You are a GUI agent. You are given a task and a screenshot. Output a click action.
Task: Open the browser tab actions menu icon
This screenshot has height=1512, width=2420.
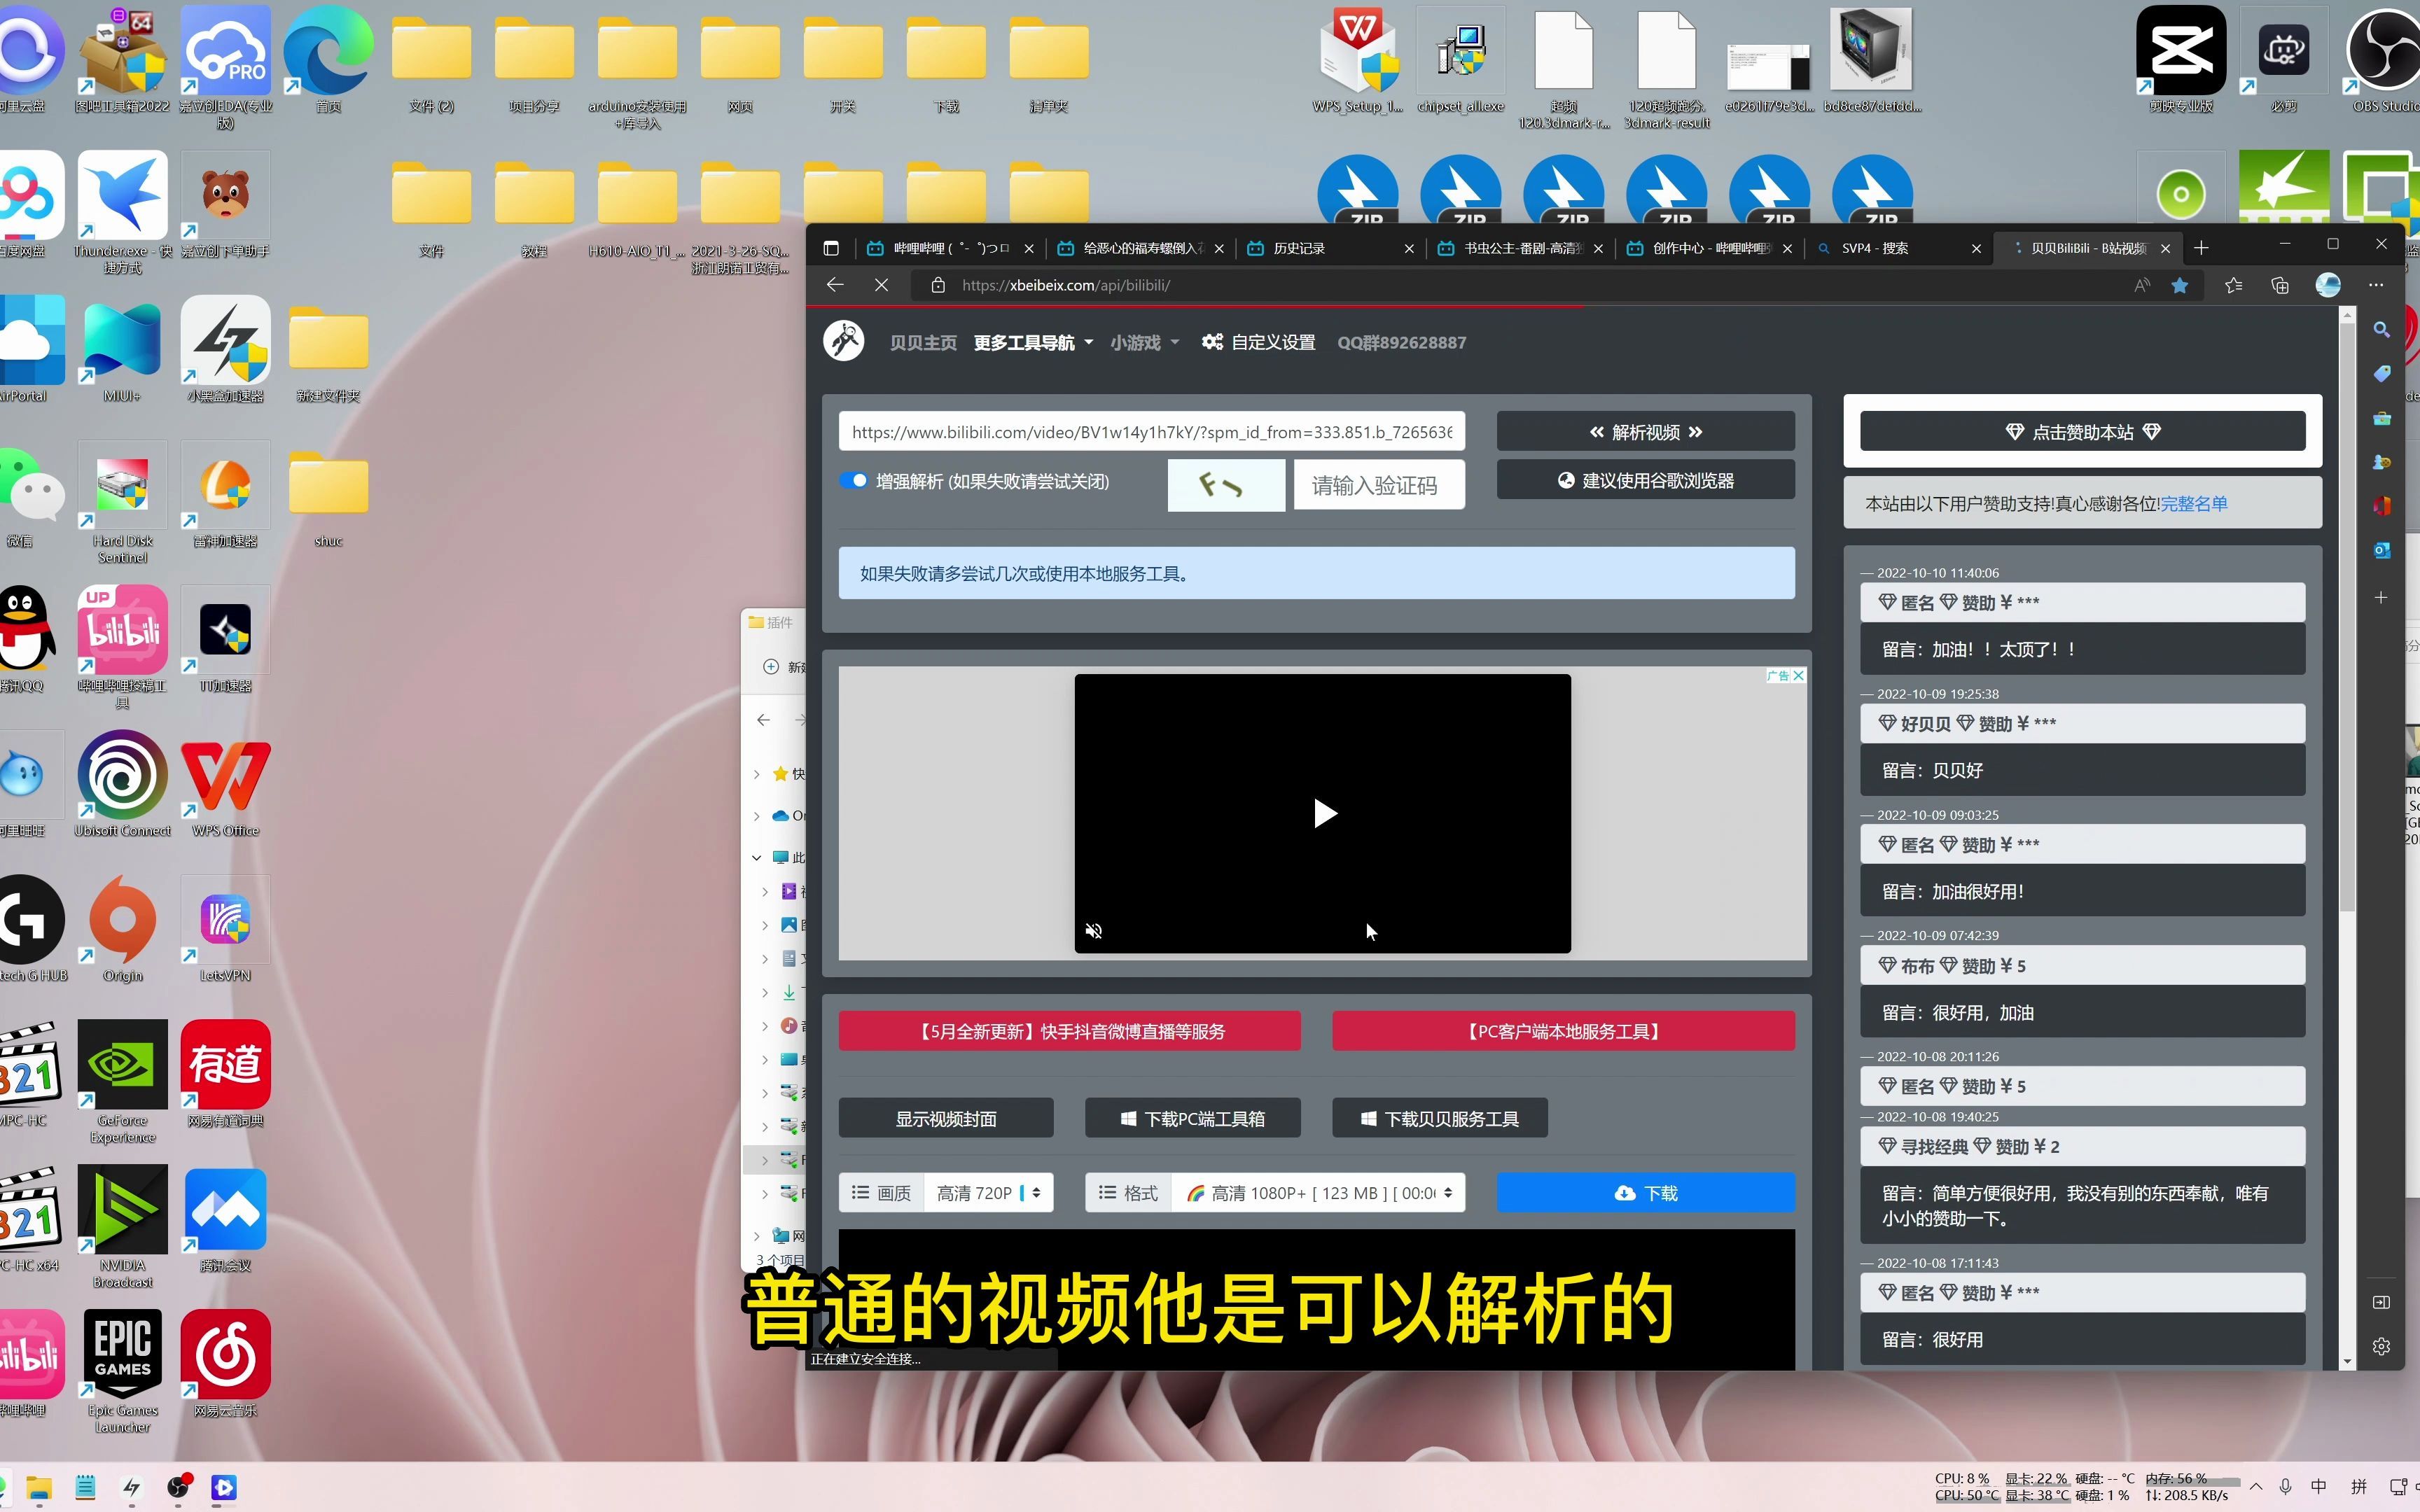point(831,248)
